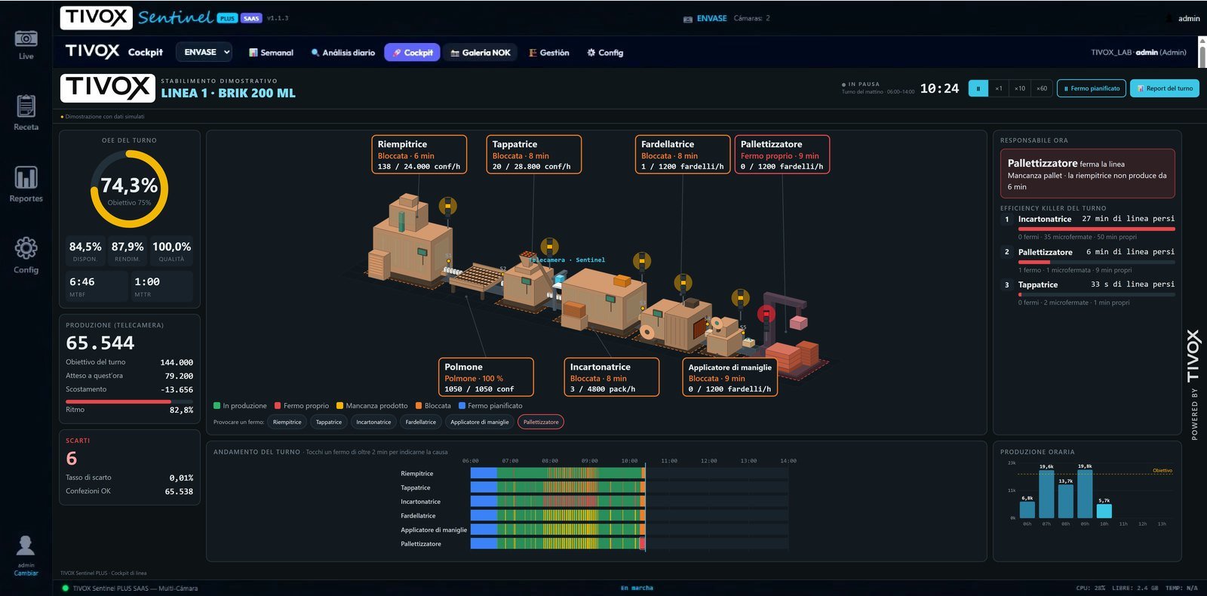1207x596 pixels.
Task: Click the blue Fermo pianificato legend swatch
Action: (x=462, y=406)
